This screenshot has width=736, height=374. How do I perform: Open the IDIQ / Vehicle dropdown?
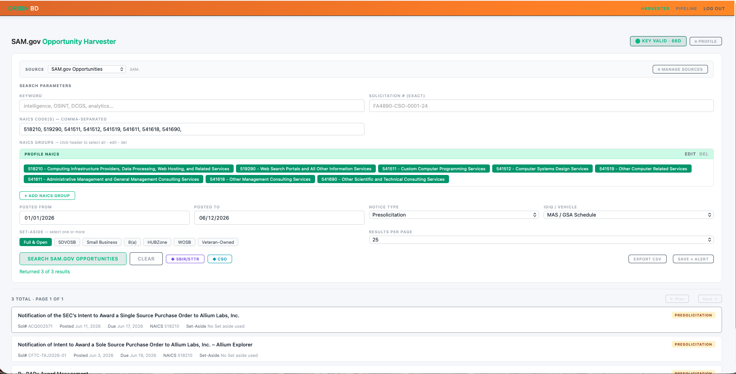(x=629, y=215)
